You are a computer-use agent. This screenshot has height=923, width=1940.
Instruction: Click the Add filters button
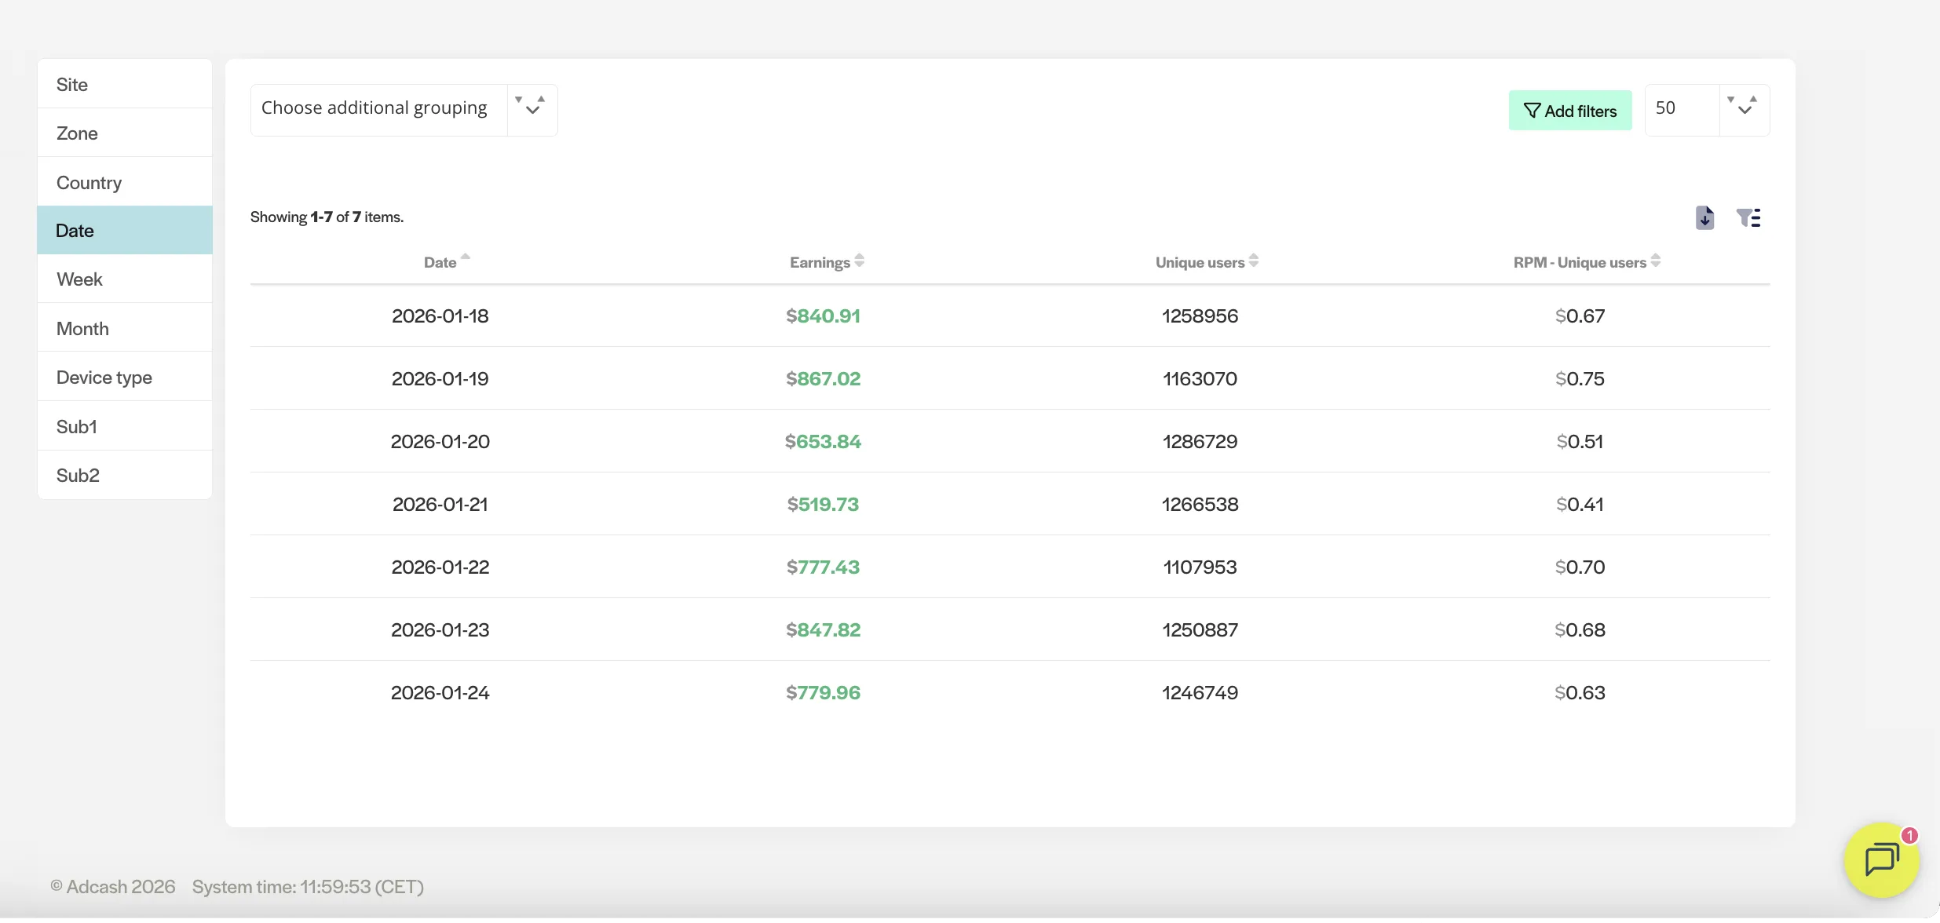pos(1570,111)
